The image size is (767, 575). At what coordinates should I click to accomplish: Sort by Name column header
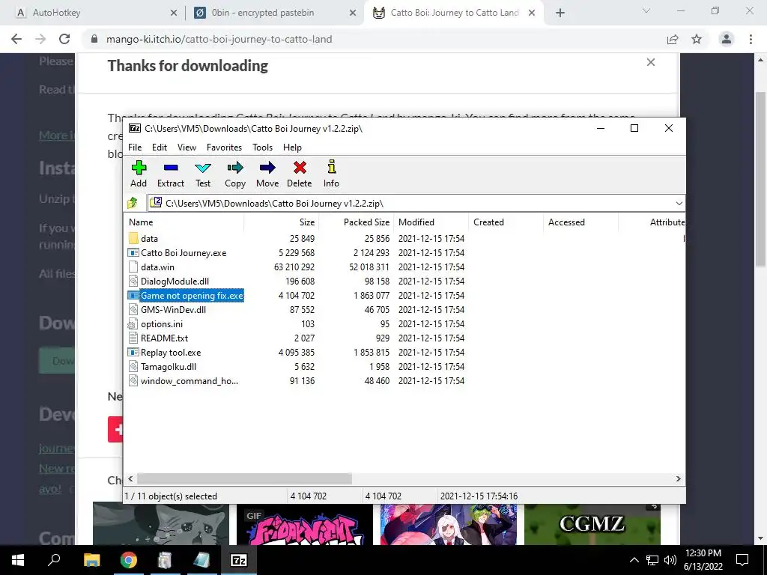click(184, 222)
